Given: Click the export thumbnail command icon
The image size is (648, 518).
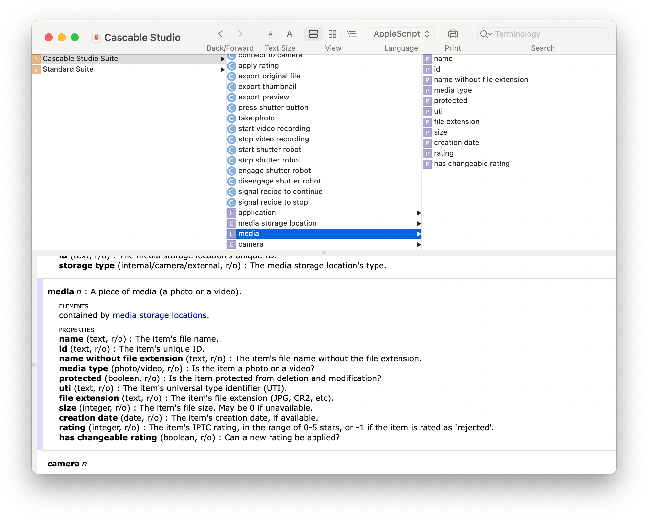Looking at the screenshot, I should [232, 87].
